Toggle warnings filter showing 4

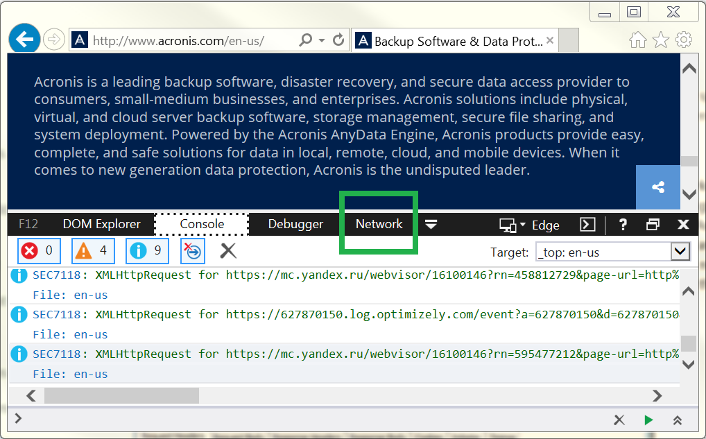click(93, 251)
